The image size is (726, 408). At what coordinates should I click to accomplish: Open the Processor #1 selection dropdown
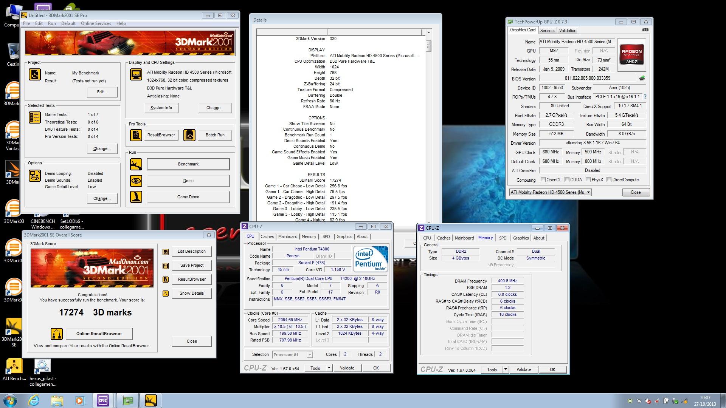pos(293,355)
